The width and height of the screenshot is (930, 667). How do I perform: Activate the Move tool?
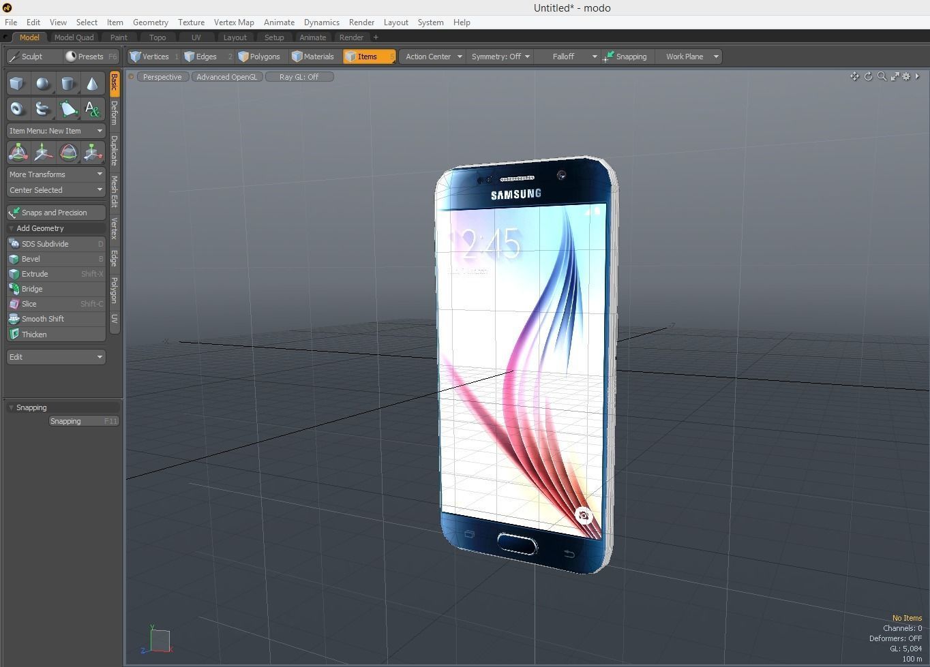click(x=43, y=153)
